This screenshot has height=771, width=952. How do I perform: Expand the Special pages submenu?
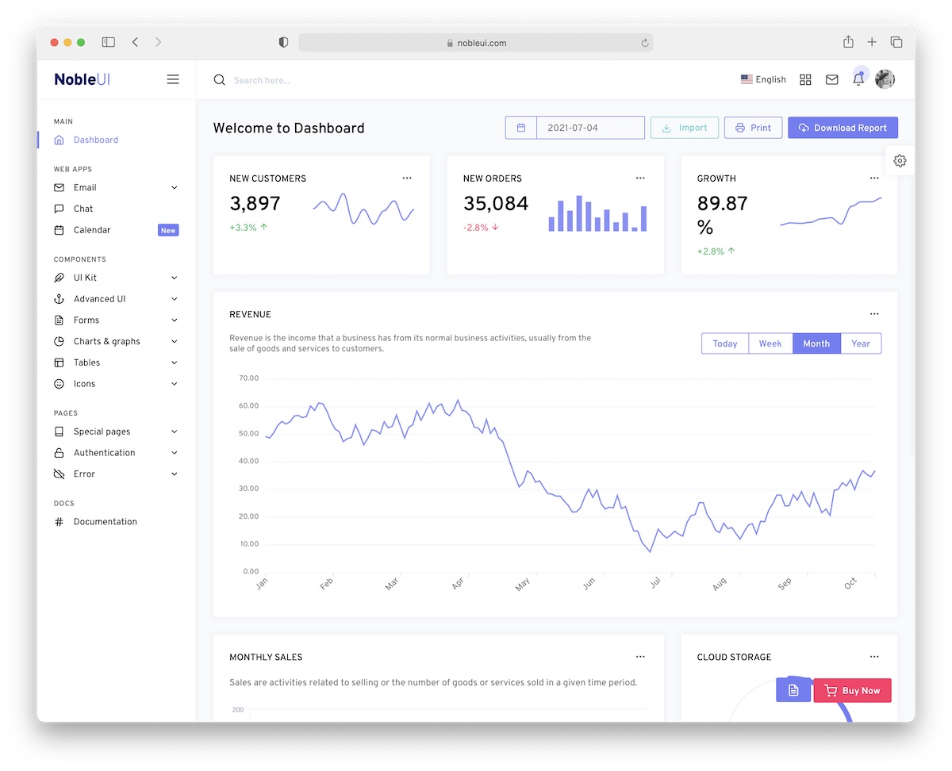[117, 432]
